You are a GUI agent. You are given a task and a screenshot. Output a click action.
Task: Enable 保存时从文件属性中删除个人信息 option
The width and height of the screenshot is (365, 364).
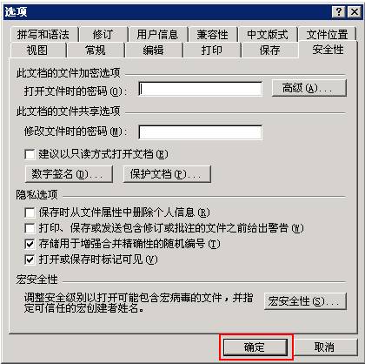coord(30,212)
